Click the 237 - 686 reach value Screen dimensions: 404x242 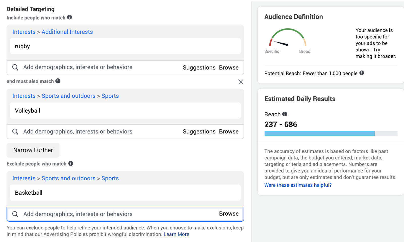pyautogui.click(x=281, y=124)
